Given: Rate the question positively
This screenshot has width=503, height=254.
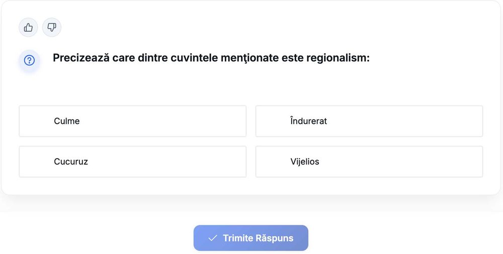Looking at the screenshot, I should [x=28, y=28].
